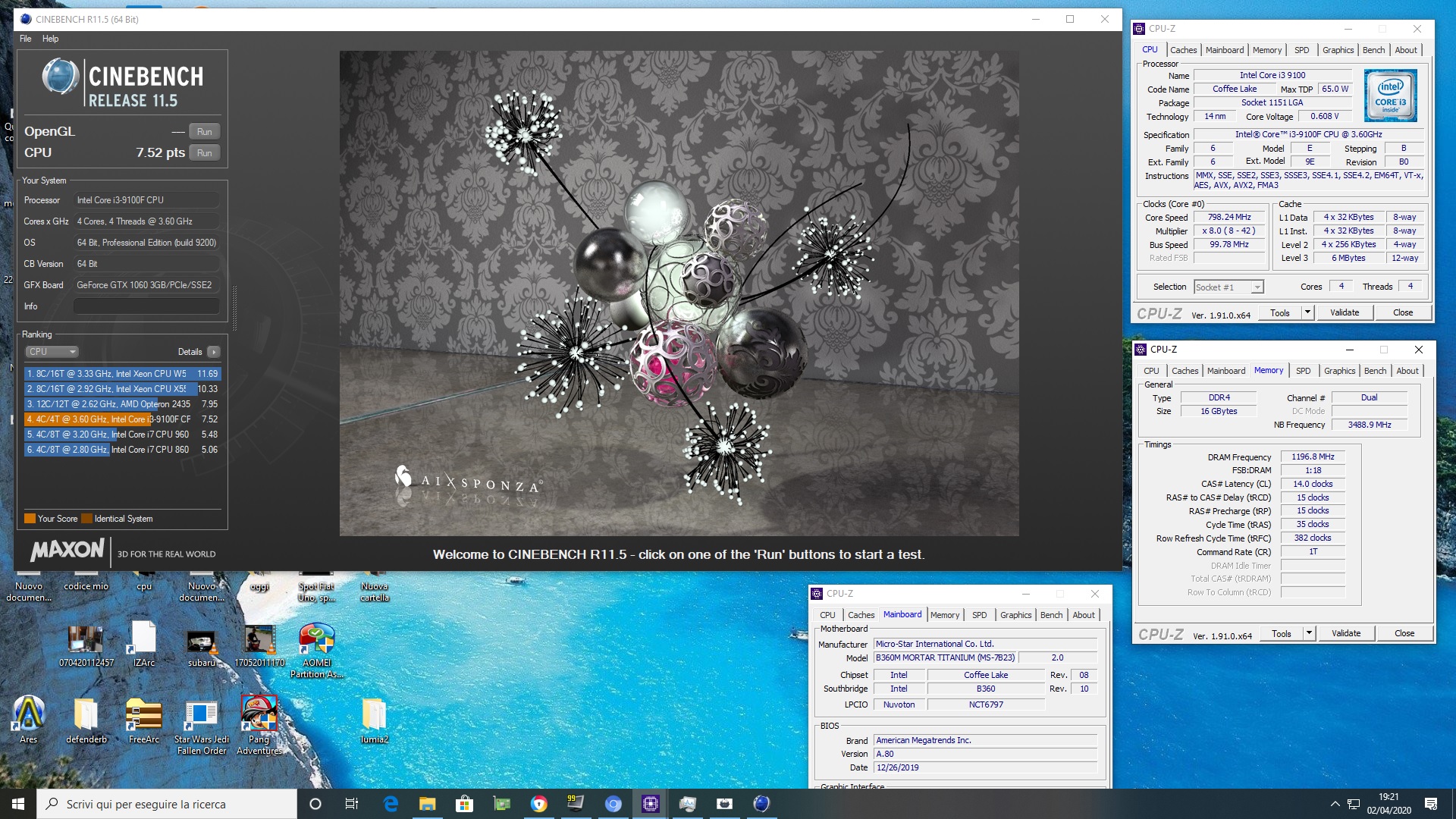
Task: Open Graphics tab in Memory CPU-Z window
Action: (x=1339, y=371)
